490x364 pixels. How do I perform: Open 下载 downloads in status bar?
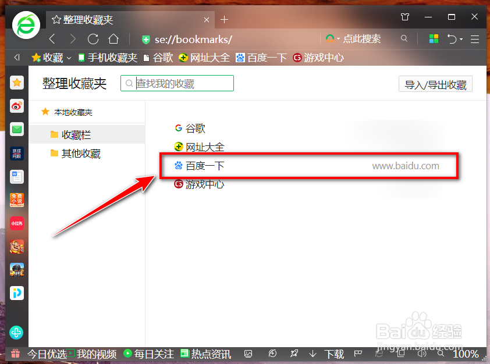click(x=326, y=354)
